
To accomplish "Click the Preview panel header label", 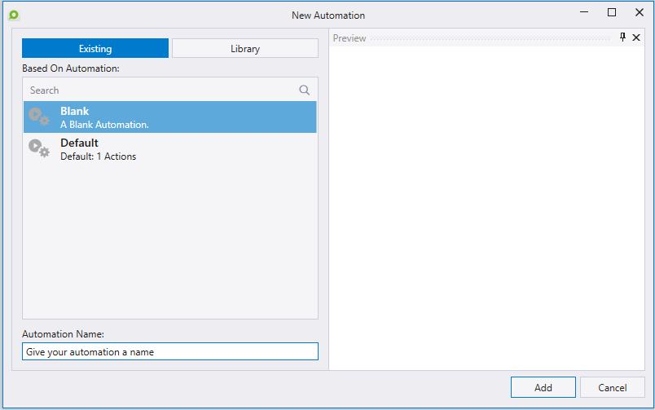I will (349, 38).
